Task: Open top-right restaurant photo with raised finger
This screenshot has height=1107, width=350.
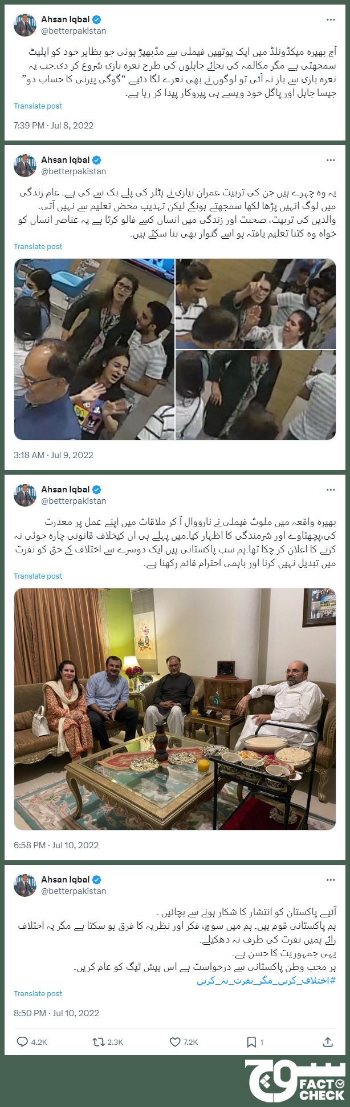Action: (x=256, y=303)
